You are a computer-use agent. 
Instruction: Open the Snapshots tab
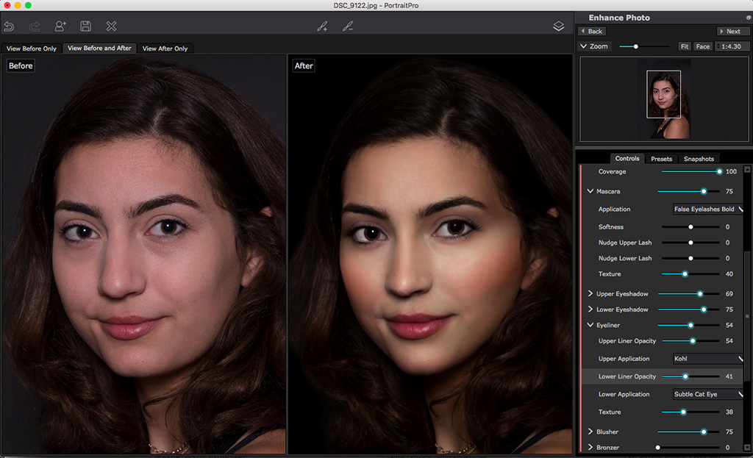698,158
